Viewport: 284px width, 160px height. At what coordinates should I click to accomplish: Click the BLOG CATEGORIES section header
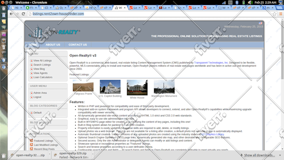click(43, 106)
